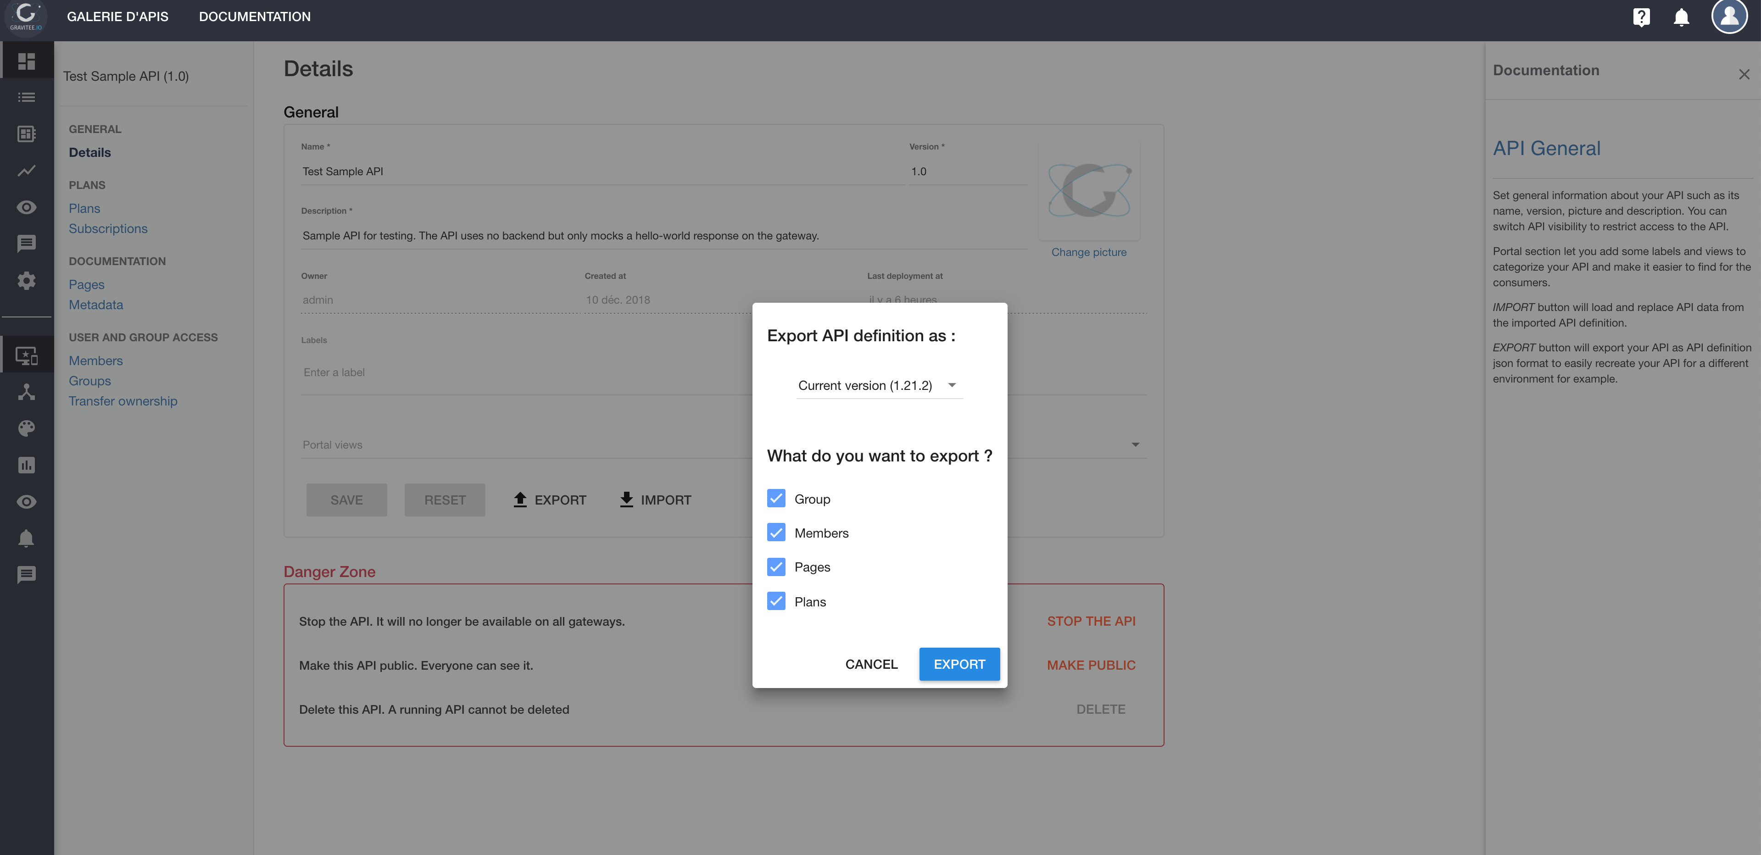Open the DOCUMENTATION menu item
The width and height of the screenshot is (1761, 855).
[254, 17]
